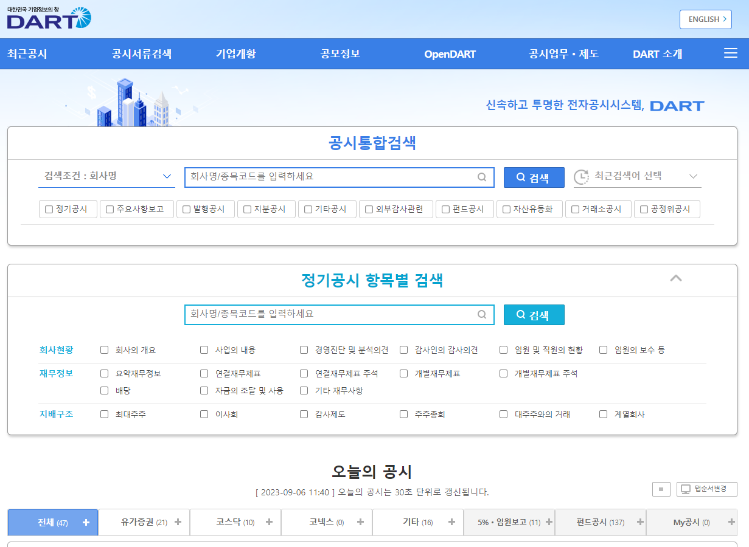Open the 검색조건 : 회사명 dropdown
The height and width of the screenshot is (547, 749).
(106, 176)
